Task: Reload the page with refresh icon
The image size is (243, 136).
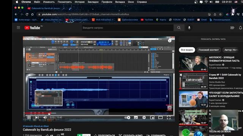Action: (27, 14)
